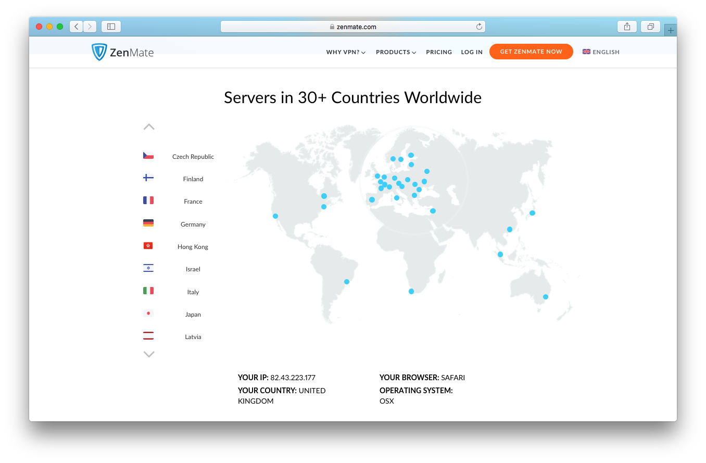Select Finland from country list
This screenshot has height=463, width=706.
(x=193, y=179)
